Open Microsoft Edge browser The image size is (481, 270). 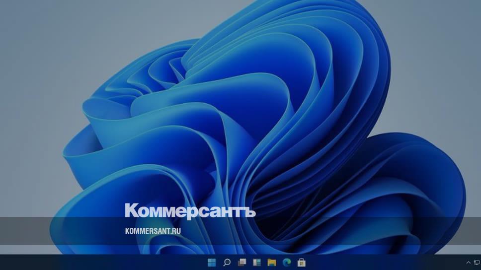[x=286, y=262]
